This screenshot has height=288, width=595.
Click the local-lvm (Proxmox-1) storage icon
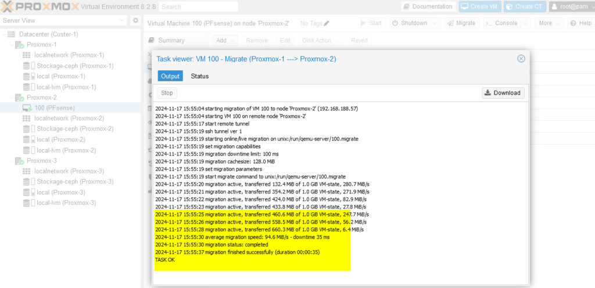(29, 87)
